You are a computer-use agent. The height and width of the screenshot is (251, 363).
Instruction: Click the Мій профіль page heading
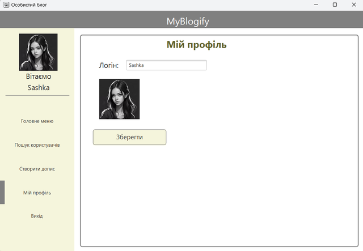[197, 45]
